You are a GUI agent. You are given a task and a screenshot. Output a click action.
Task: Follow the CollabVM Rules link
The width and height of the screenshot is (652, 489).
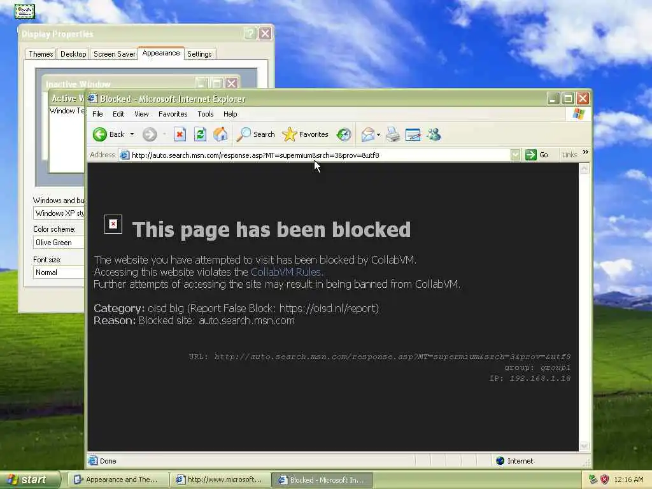(x=286, y=272)
